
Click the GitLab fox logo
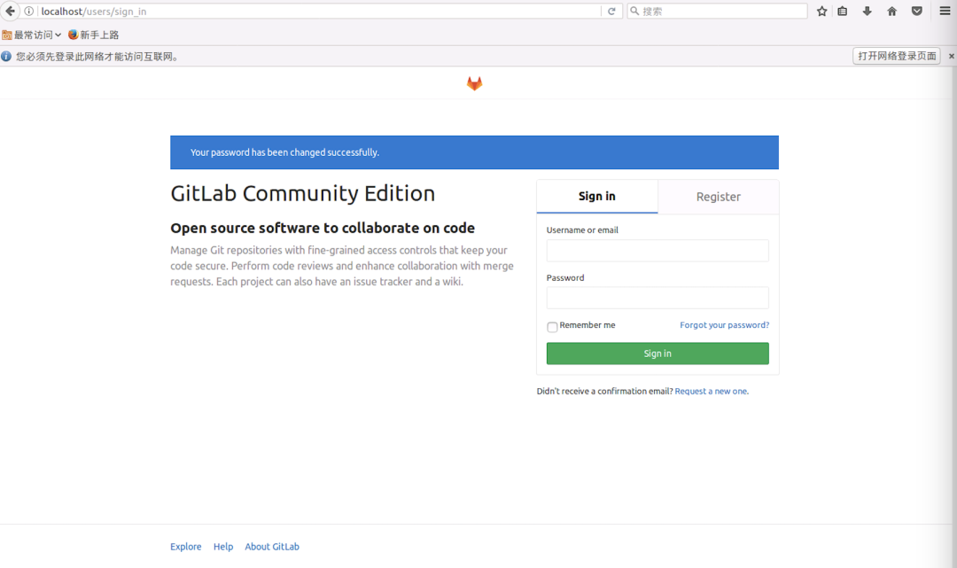[x=474, y=83]
